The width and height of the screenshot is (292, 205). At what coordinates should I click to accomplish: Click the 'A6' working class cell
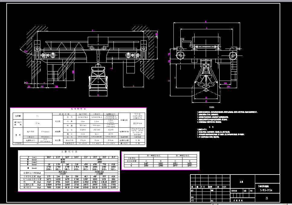[x=38, y=143]
